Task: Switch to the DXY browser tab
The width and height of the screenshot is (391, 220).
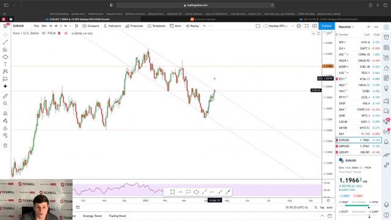Action: point(329,19)
